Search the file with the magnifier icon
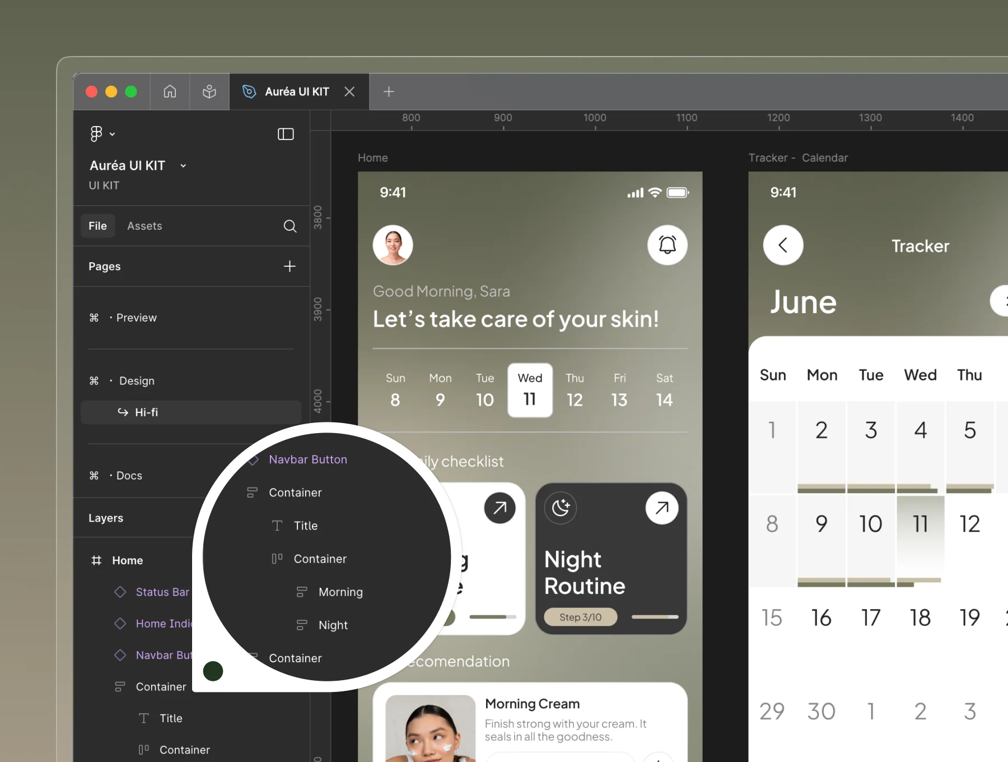 point(290,226)
